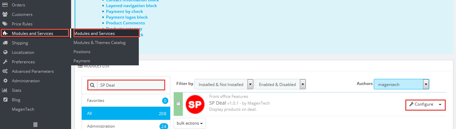Image resolution: width=456 pixels, height=129 pixels.
Task: Click the Price Rules tag icon
Action: [5, 24]
